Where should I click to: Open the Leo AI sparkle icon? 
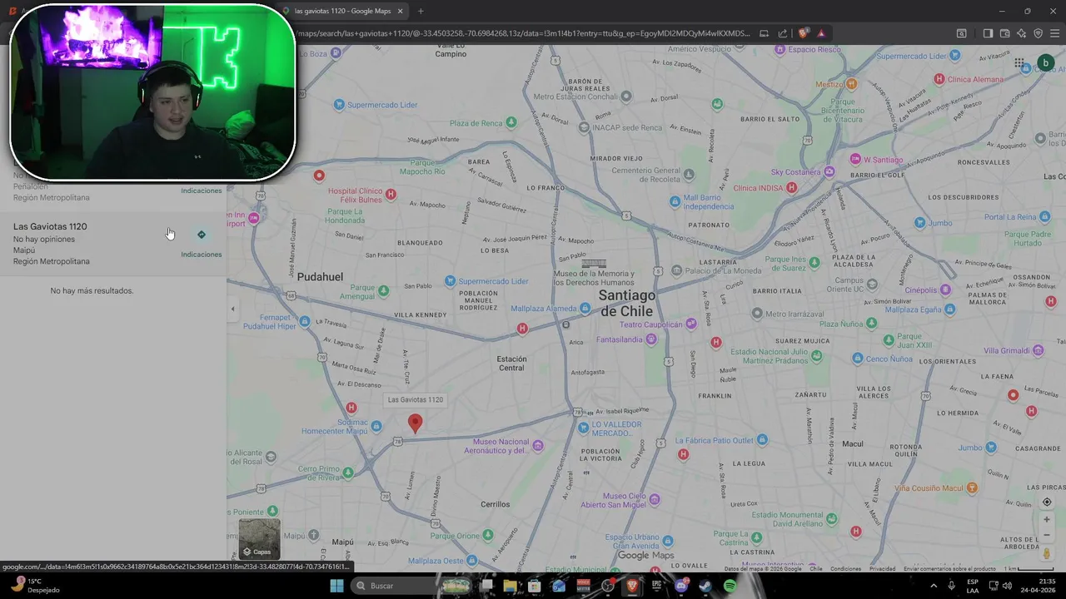coord(1021,33)
